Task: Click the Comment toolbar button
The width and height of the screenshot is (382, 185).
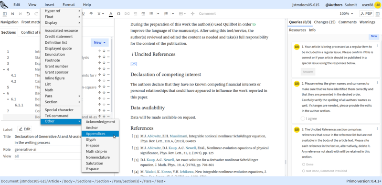Action: (207, 14)
